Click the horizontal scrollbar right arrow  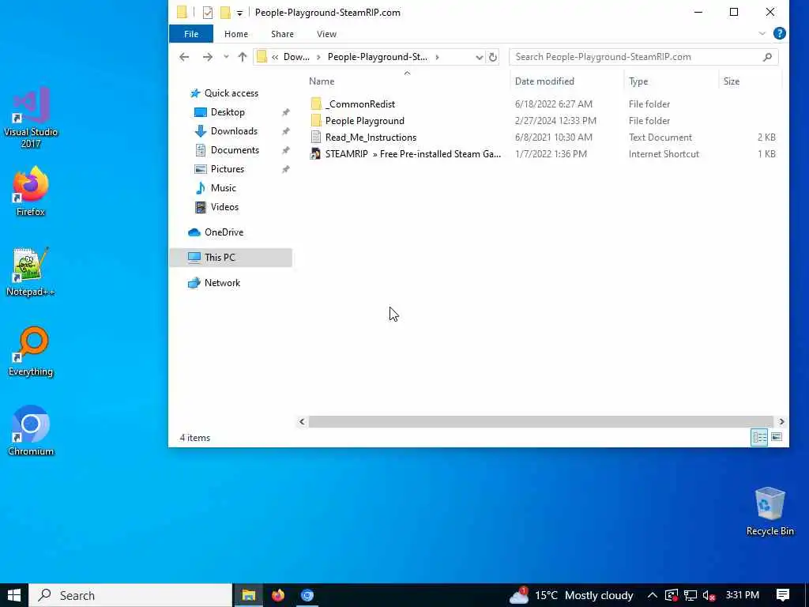tap(781, 422)
